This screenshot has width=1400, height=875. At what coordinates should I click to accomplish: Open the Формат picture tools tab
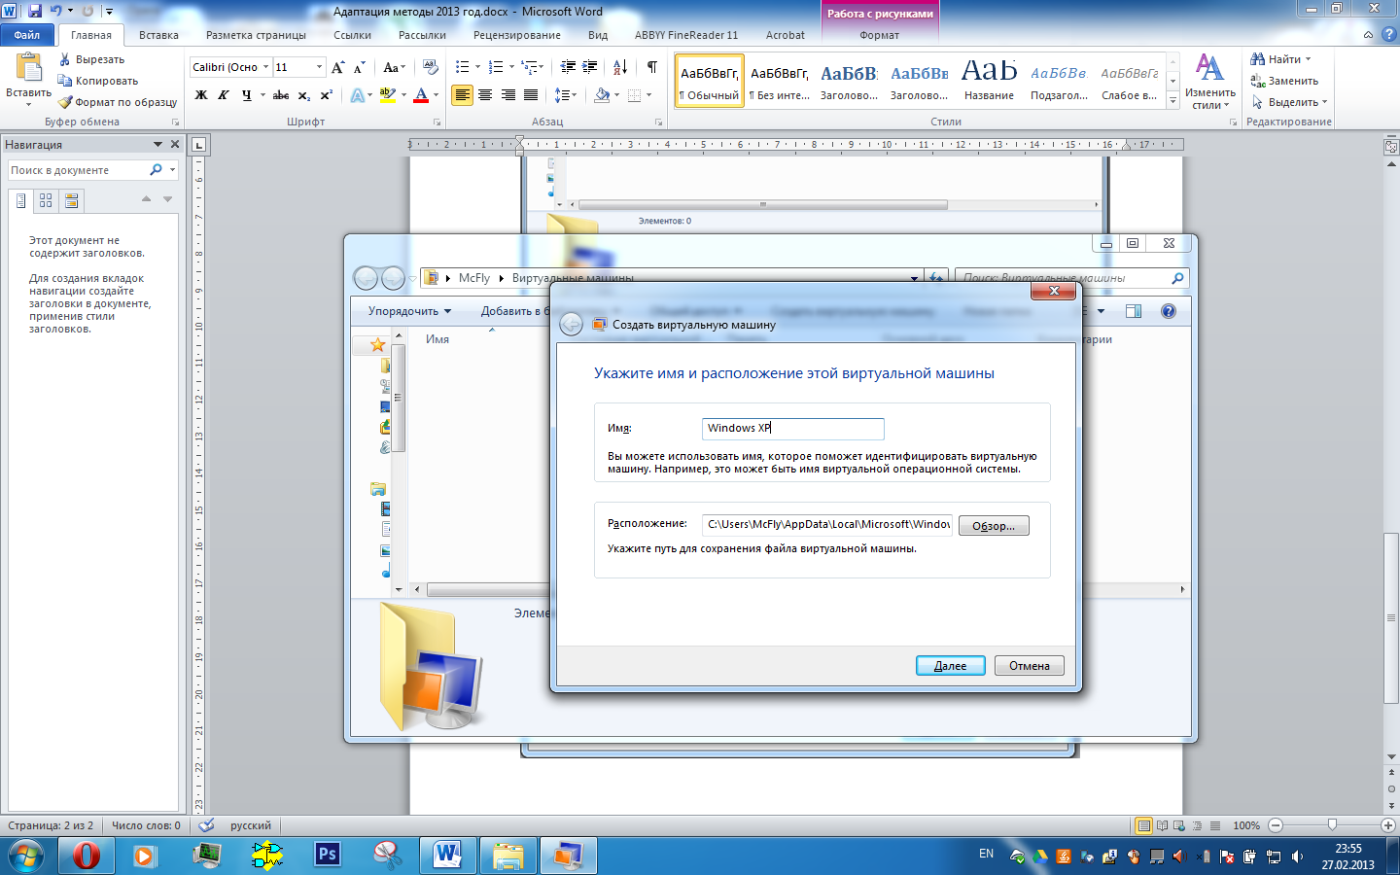tap(880, 35)
